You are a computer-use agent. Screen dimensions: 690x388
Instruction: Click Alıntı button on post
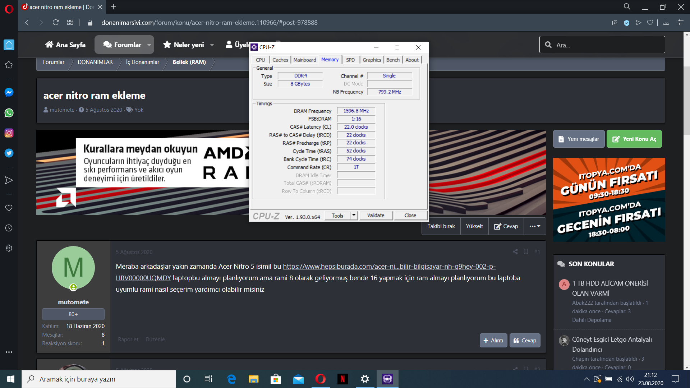click(x=493, y=341)
